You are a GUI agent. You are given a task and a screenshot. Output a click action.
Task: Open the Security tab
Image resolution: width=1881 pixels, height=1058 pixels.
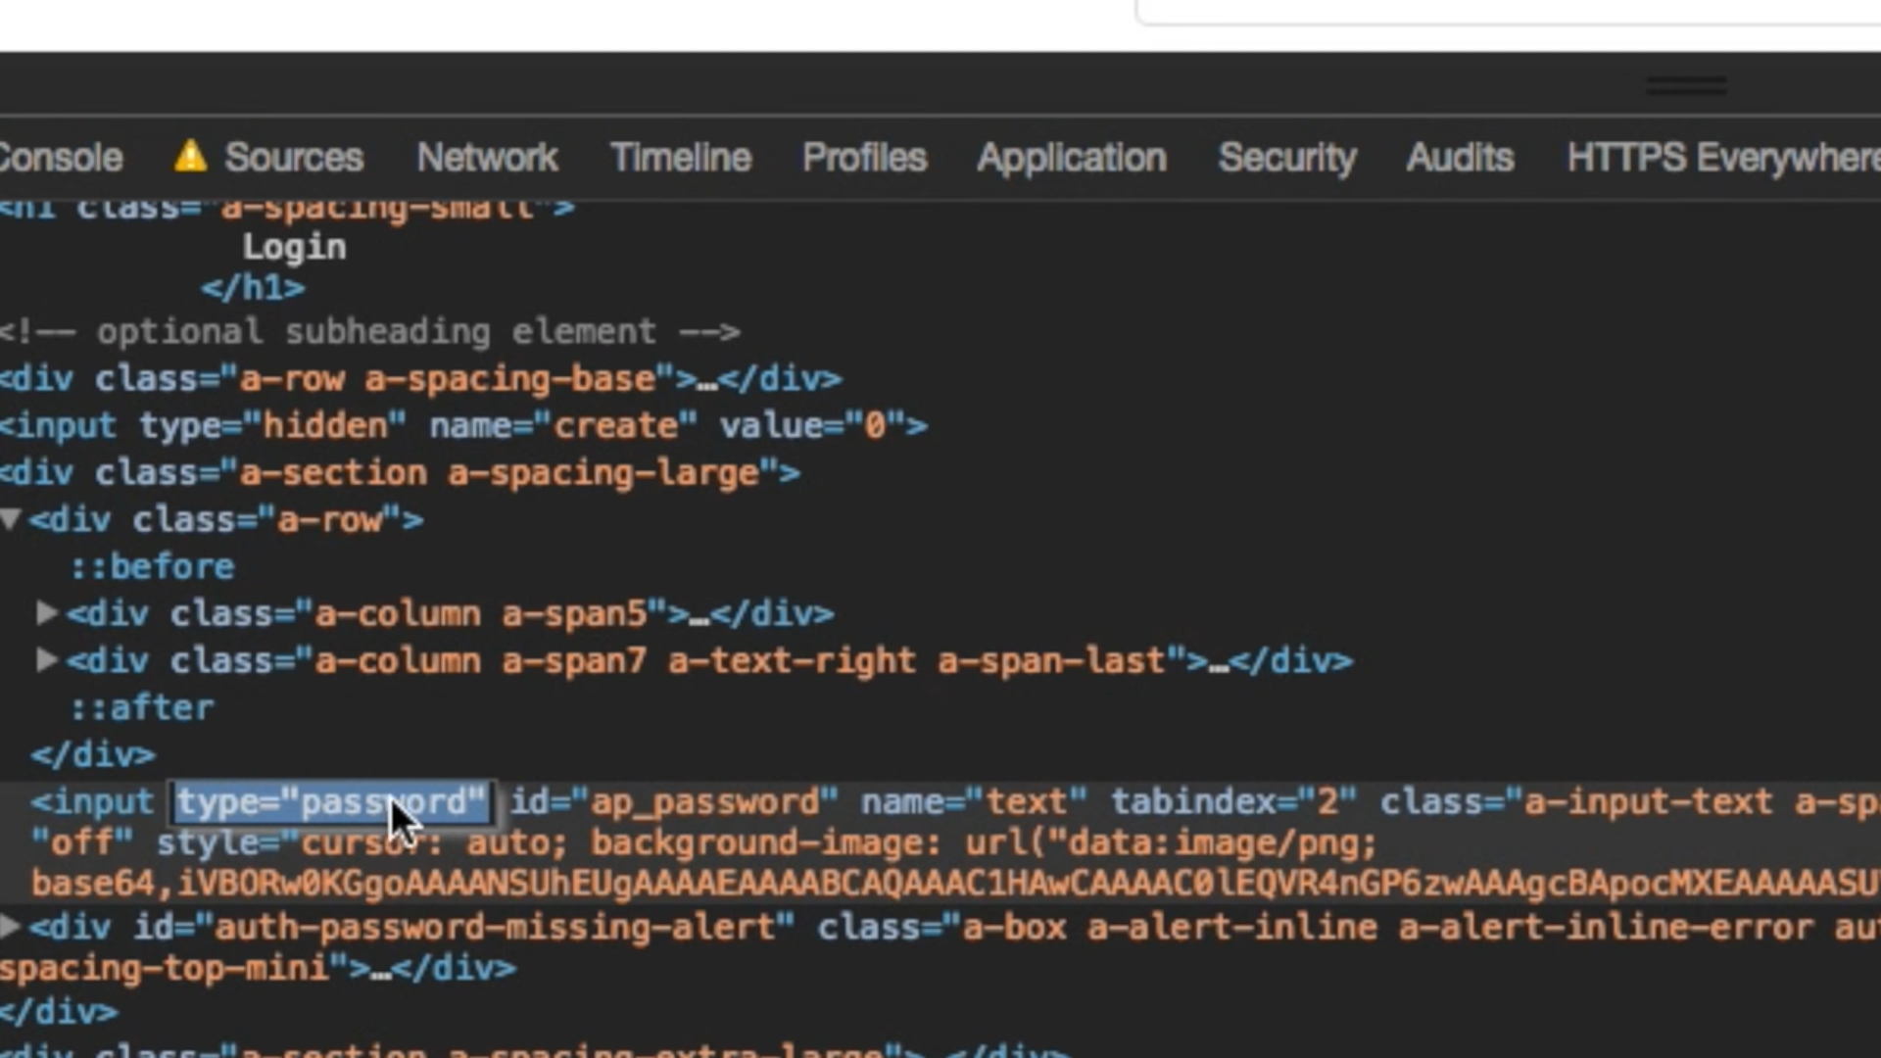click(1287, 158)
